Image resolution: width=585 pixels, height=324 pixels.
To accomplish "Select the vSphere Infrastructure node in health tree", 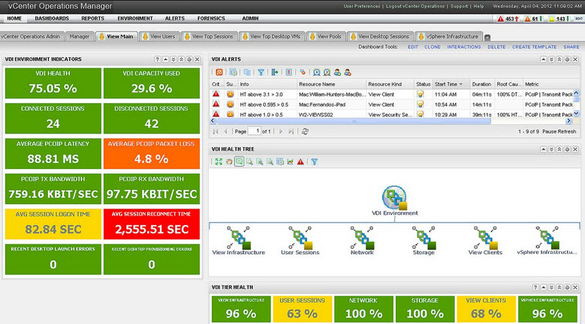I will coord(547,241).
